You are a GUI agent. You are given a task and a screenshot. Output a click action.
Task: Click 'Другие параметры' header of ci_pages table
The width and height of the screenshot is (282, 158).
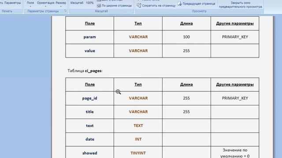coord(235,84)
